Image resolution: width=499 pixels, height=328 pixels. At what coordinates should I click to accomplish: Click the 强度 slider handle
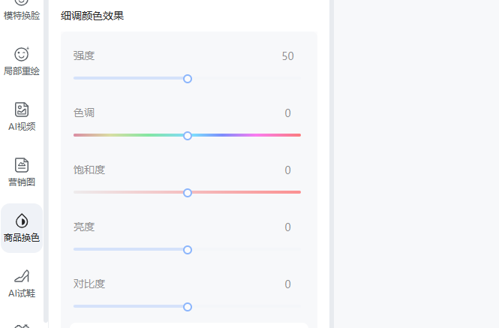(188, 79)
